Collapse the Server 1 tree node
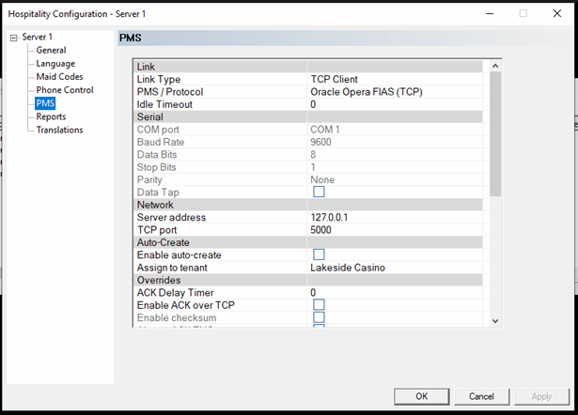Viewport: 578px width, 415px height. click(x=13, y=38)
